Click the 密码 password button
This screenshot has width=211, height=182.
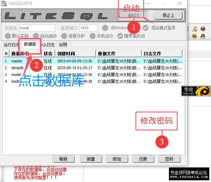point(169,159)
